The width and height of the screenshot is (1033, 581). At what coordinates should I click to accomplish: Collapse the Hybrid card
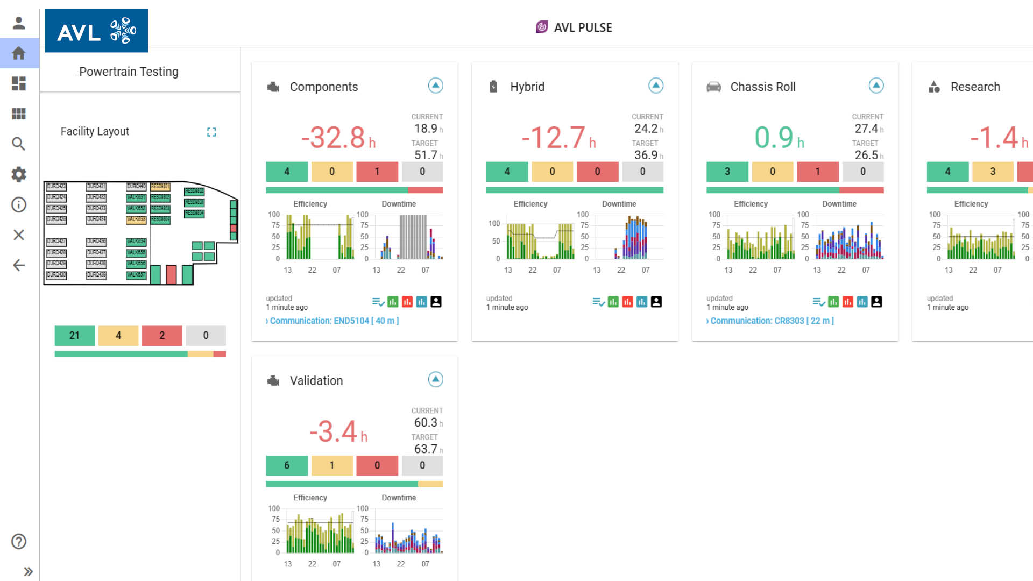(655, 86)
